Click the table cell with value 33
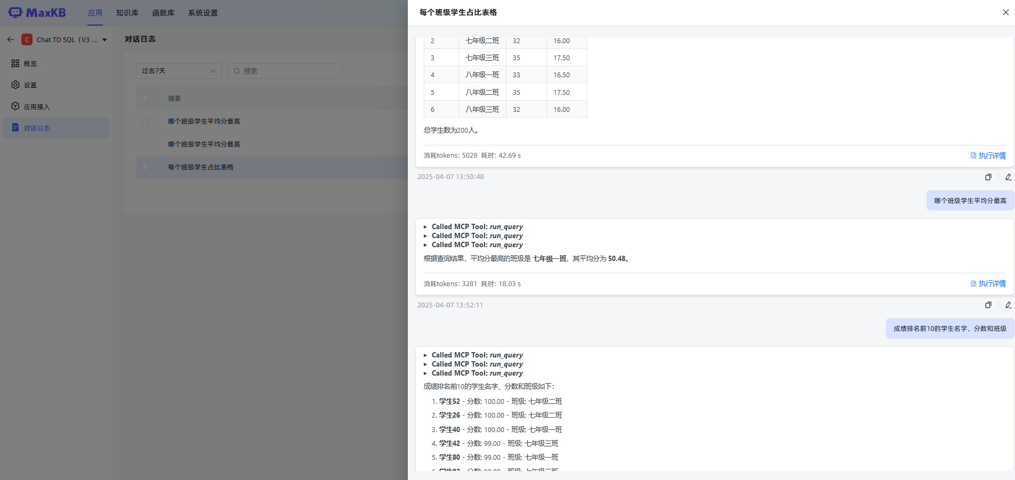 tap(527, 75)
